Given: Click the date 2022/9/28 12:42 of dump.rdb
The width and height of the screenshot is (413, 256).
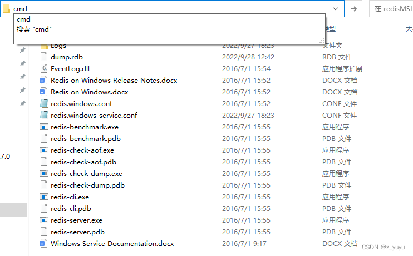Looking at the screenshot, I should click(x=248, y=57).
